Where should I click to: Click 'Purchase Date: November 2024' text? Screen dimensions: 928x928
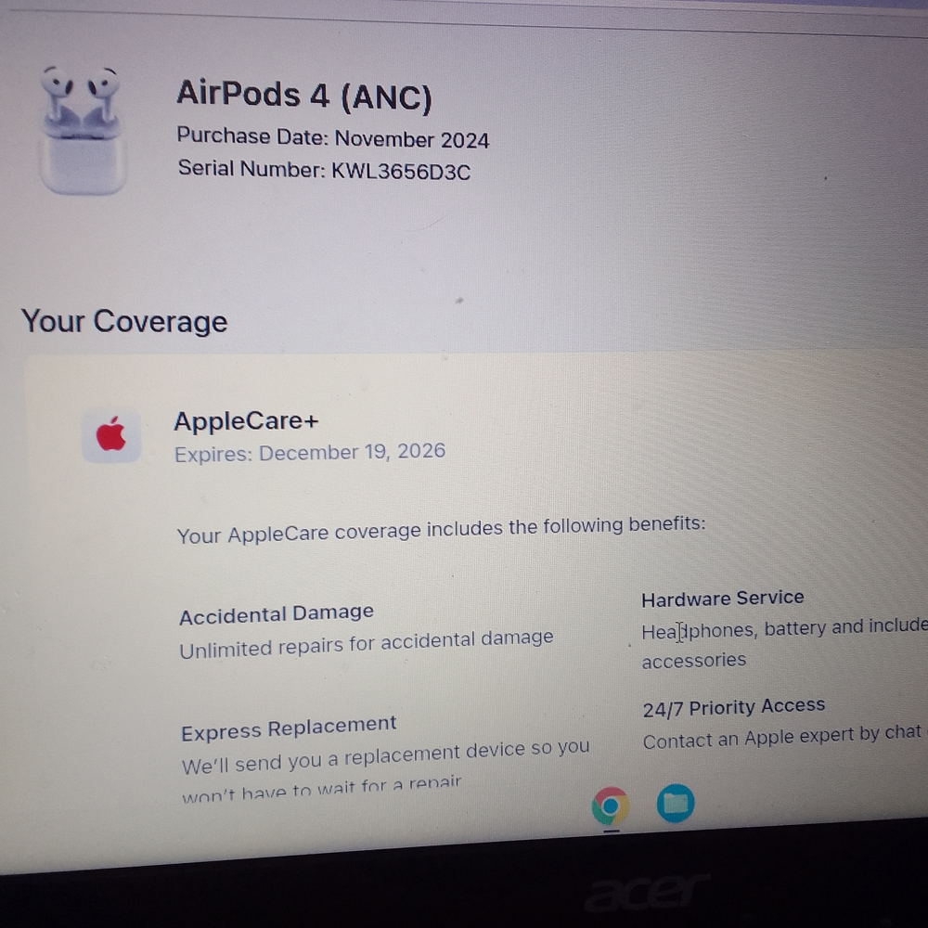pyautogui.click(x=333, y=138)
